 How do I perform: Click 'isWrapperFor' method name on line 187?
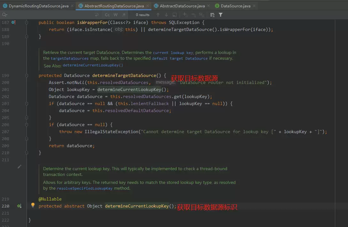[x=92, y=22]
